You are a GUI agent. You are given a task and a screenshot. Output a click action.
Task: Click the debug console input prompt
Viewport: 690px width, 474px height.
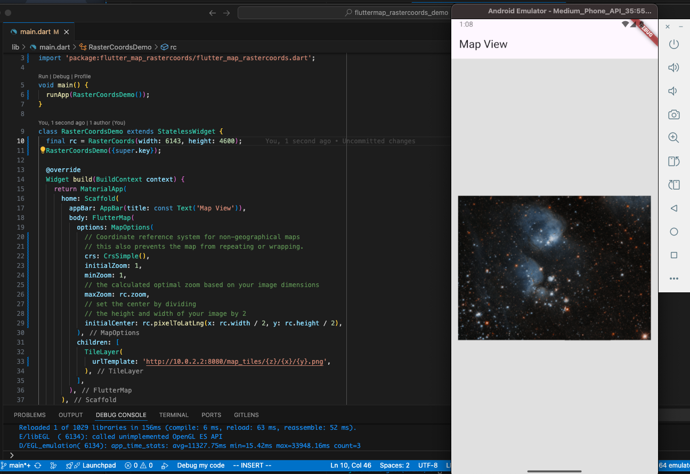click(229, 455)
